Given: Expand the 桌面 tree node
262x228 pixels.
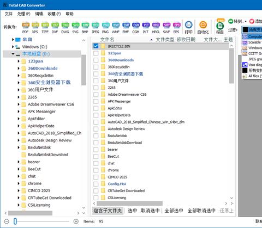Looking at the screenshot, I should pyautogui.click(x=13, y=39).
